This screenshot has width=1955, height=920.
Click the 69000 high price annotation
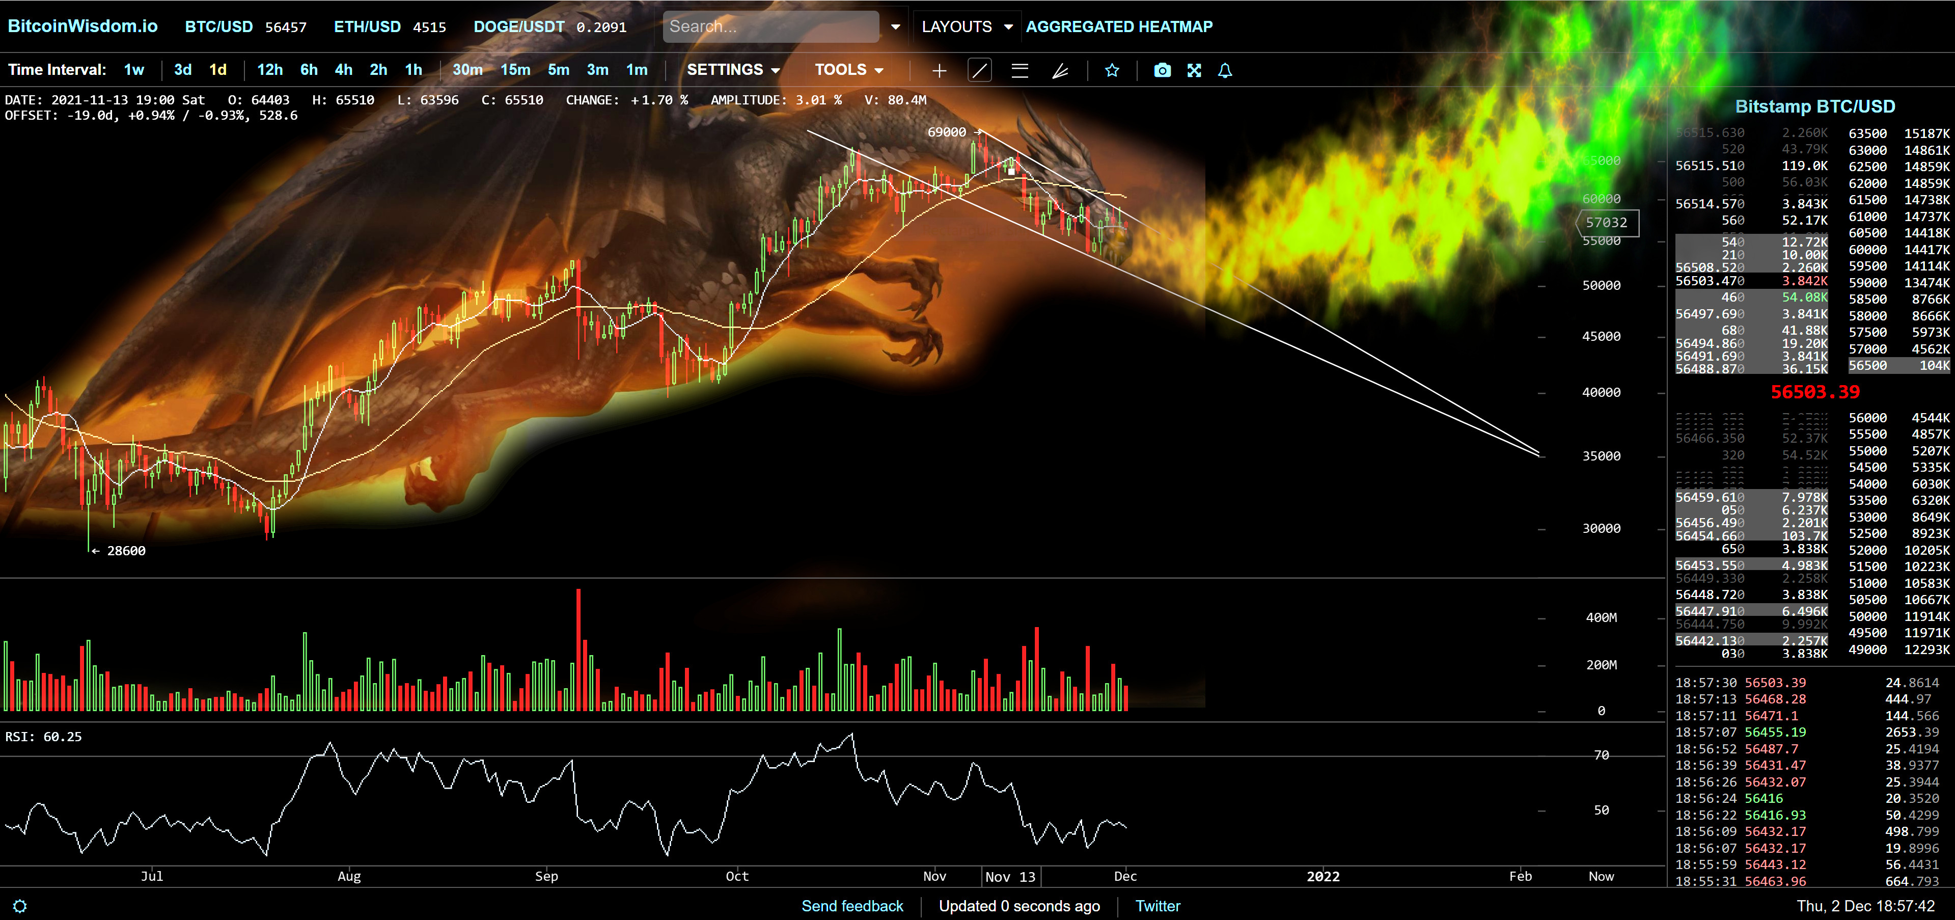946,132
